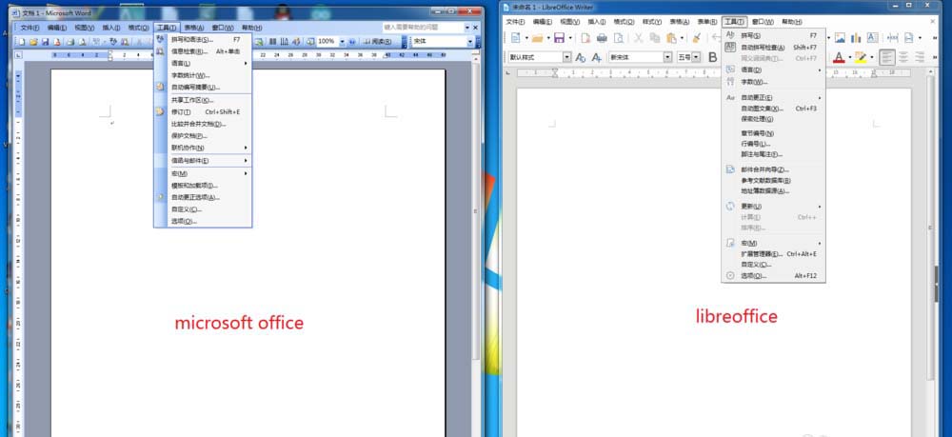The width and height of the screenshot is (952, 437).
Task: Click New document icon in Word toolbar
Action: (22, 41)
